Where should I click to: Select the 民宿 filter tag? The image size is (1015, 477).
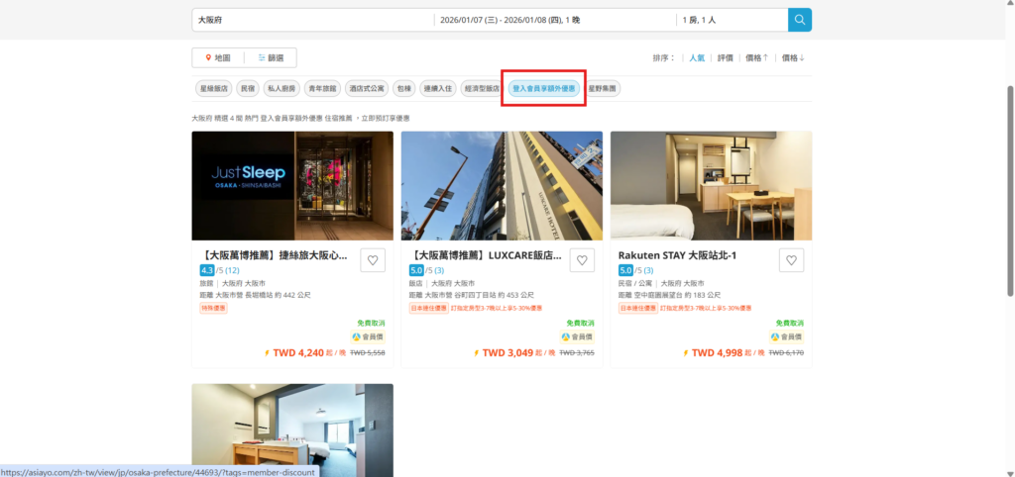coord(248,88)
